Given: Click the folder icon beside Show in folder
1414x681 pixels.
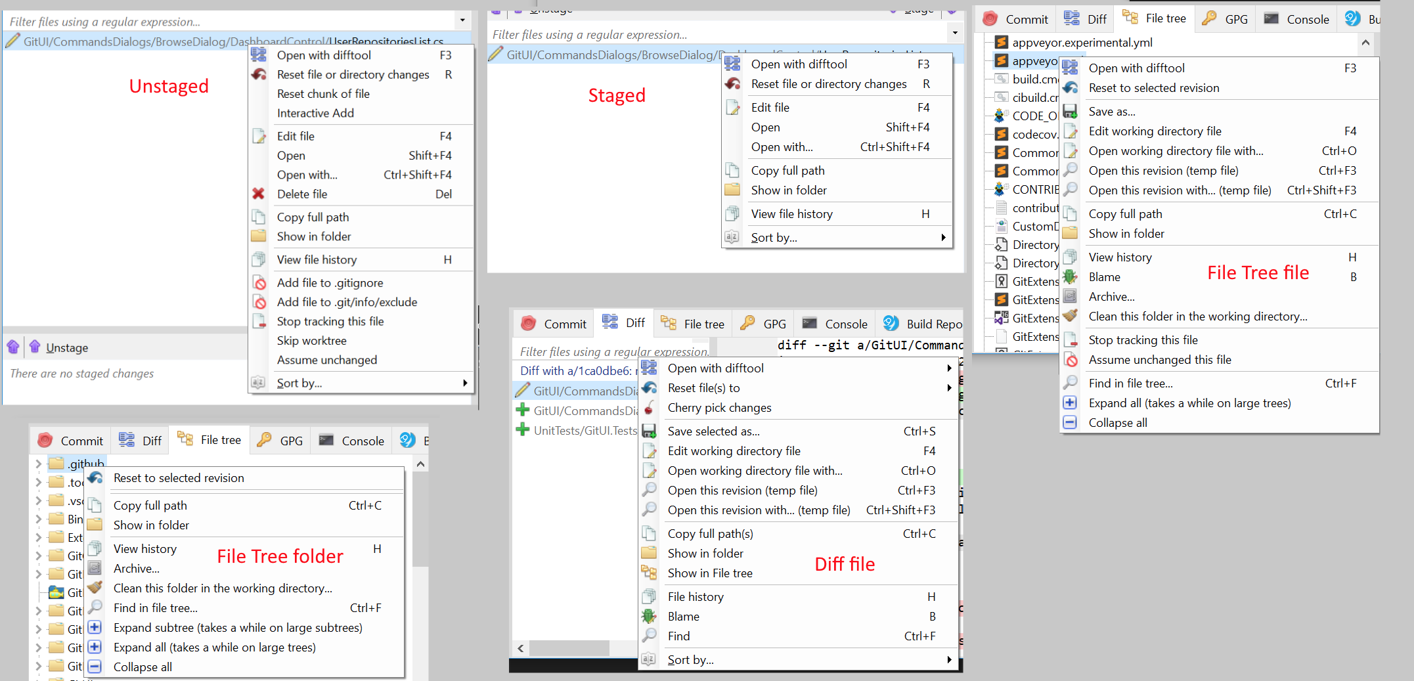Looking at the screenshot, I should 259,236.
